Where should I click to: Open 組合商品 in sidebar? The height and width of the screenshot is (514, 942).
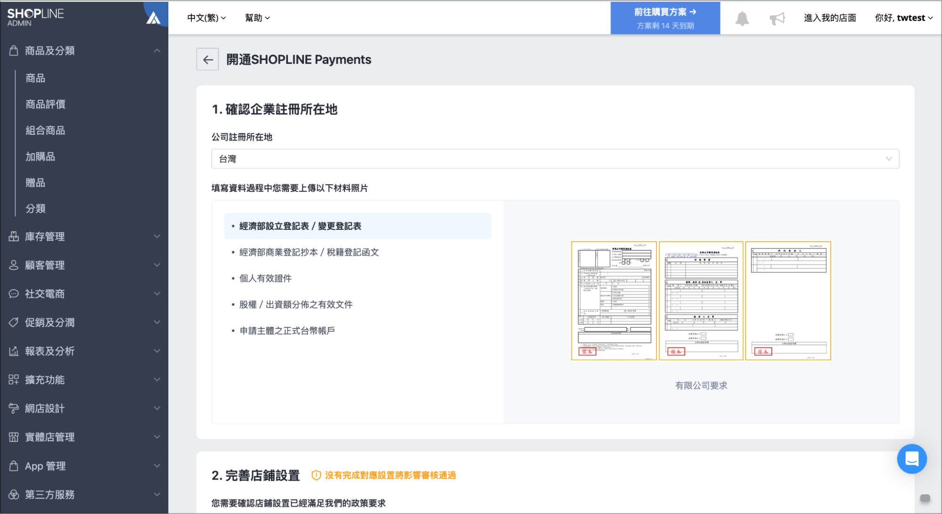click(45, 130)
